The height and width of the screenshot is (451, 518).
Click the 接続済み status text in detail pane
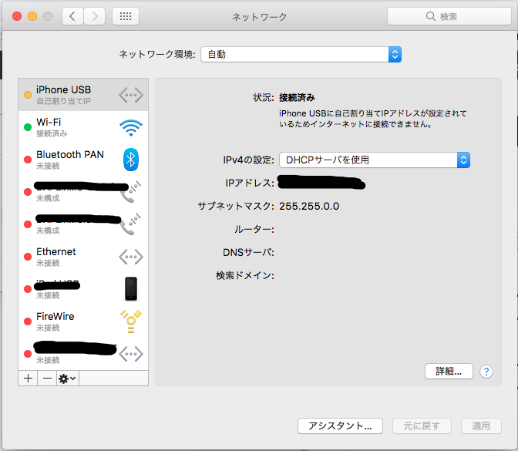coord(297,97)
